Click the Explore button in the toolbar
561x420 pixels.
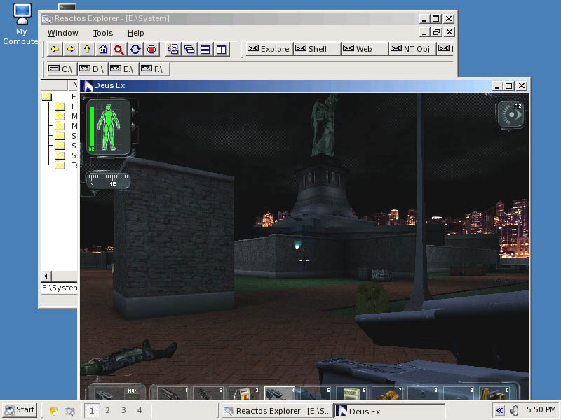pos(269,49)
